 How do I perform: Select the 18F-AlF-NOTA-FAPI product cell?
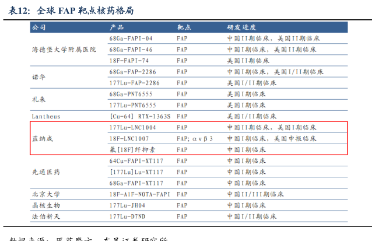pyautogui.click(x=140, y=194)
